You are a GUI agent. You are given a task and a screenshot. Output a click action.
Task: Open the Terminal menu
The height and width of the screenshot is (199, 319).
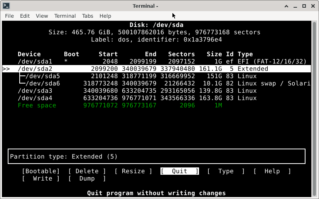coord(65,16)
